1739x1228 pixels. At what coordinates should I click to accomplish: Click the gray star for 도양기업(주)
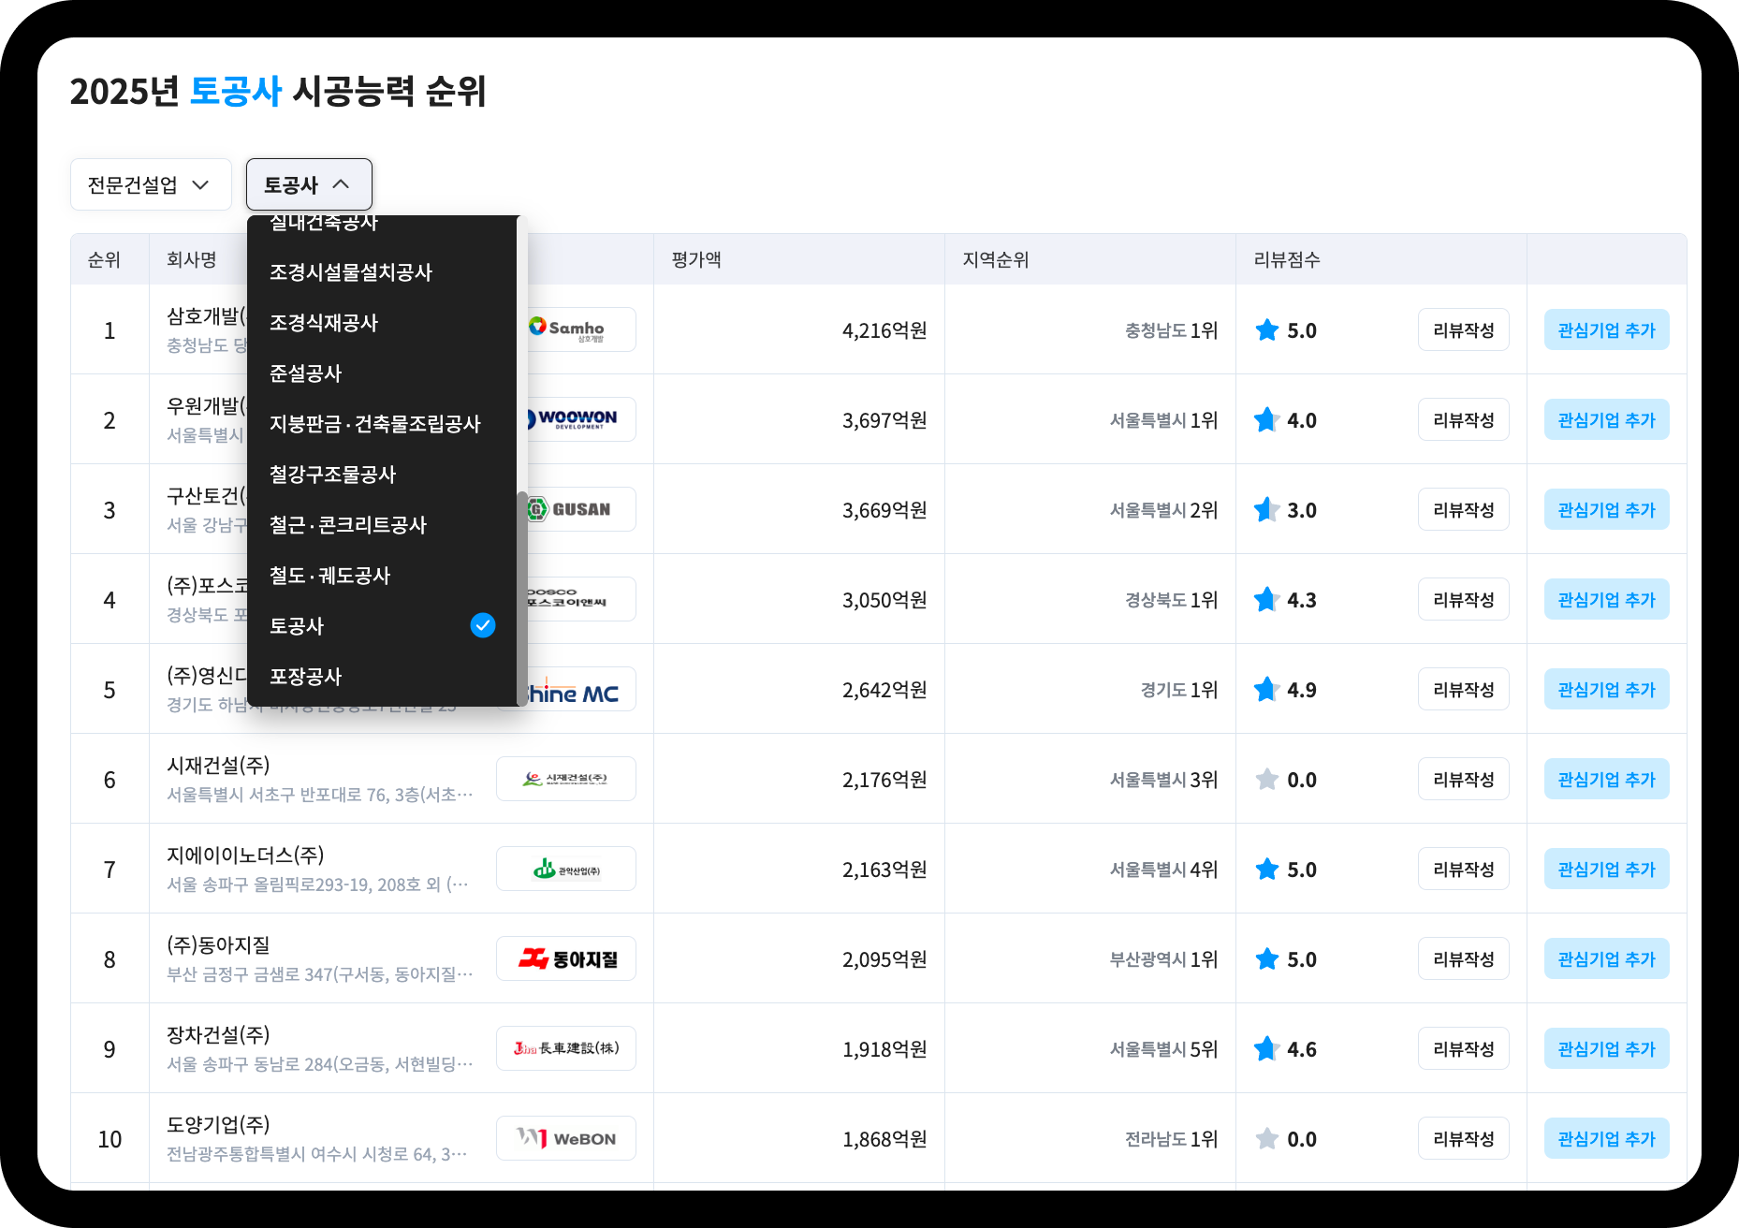[x=1267, y=1139]
